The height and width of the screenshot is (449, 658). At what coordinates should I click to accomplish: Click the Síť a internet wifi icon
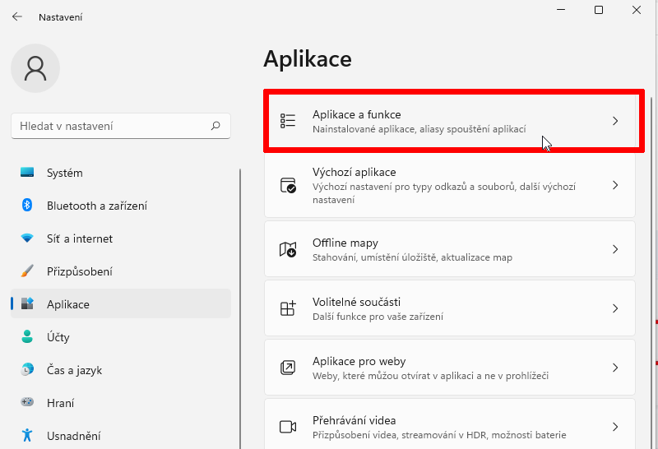pyautogui.click(x=27, y=238)
